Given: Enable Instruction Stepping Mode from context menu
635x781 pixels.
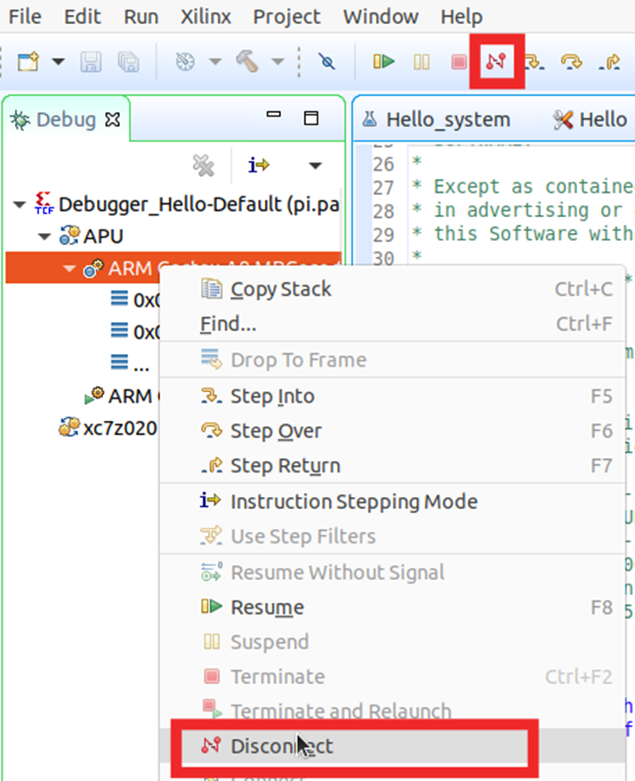Looking at the screenshot, I should pyautogui.click(x=353, y=501).
